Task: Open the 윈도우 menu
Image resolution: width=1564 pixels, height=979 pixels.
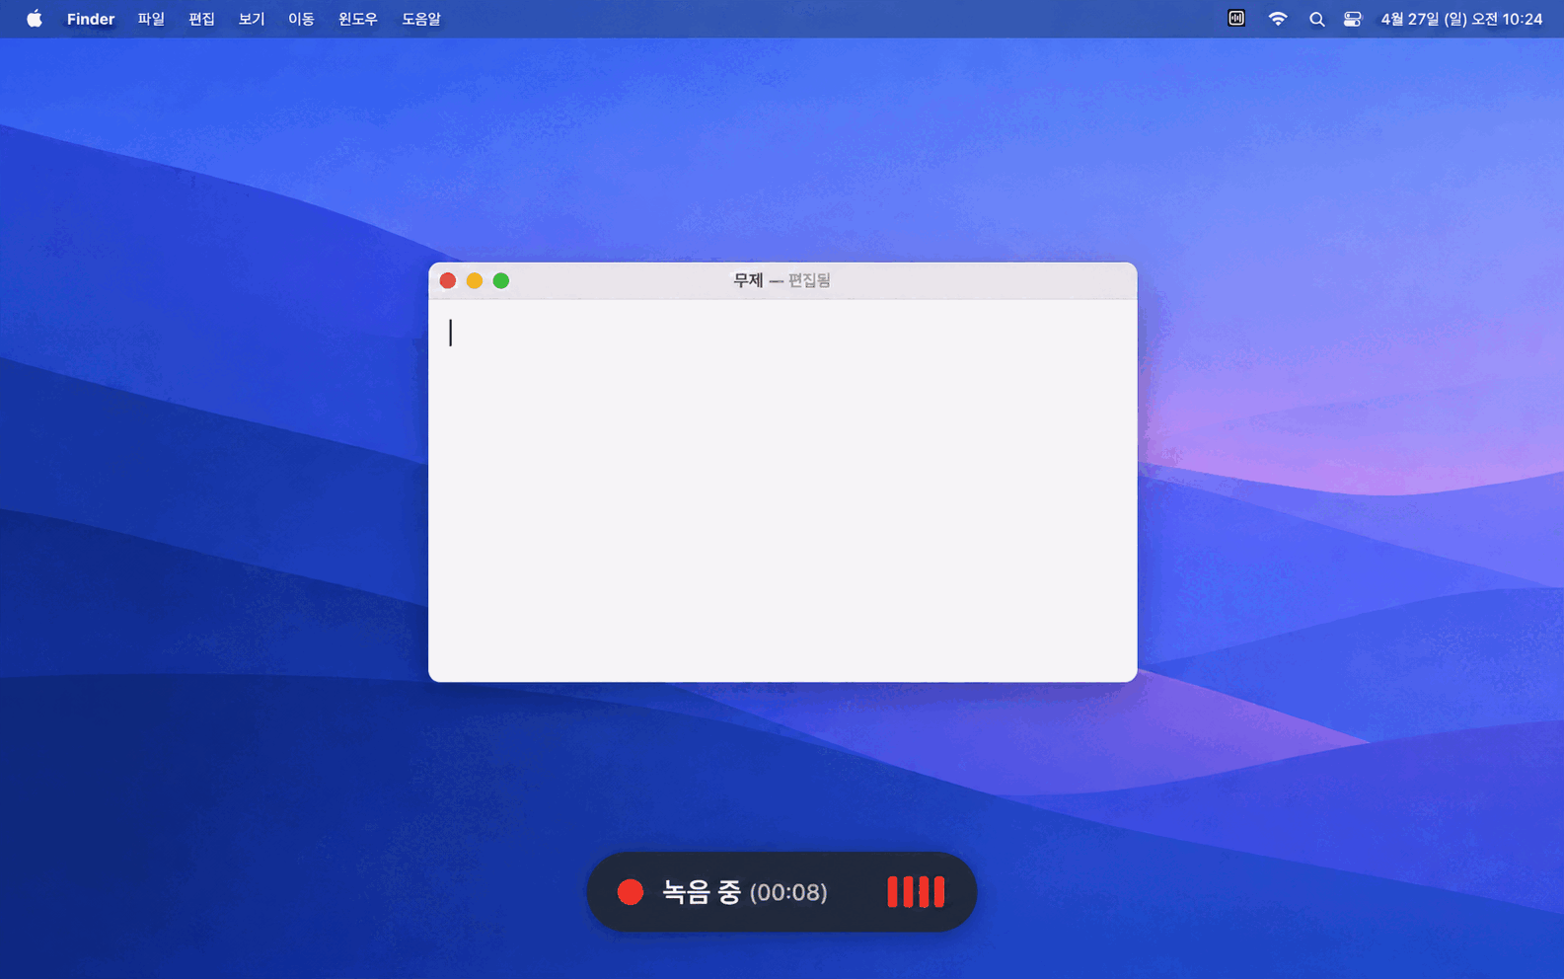Action: pos(357,19)
